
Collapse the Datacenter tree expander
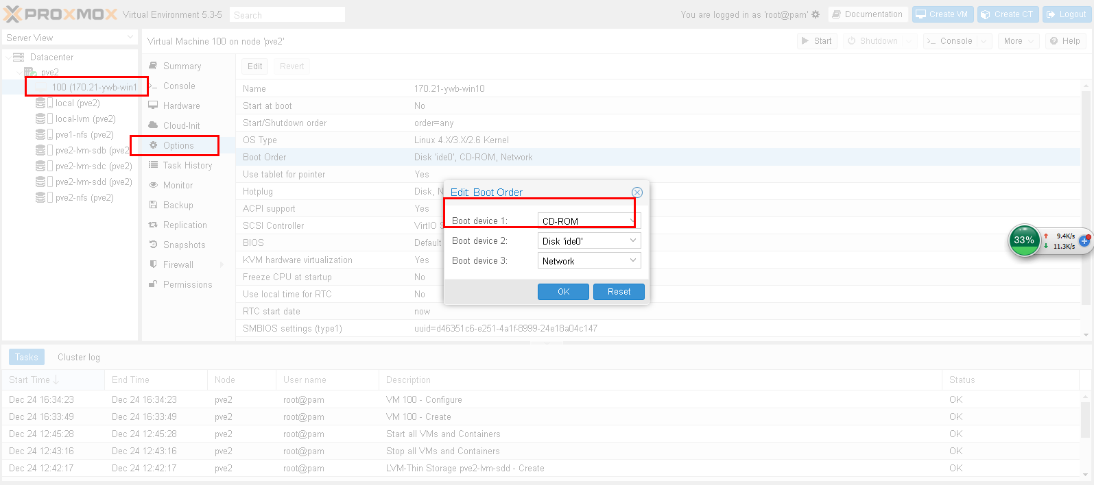click(8, 58)
